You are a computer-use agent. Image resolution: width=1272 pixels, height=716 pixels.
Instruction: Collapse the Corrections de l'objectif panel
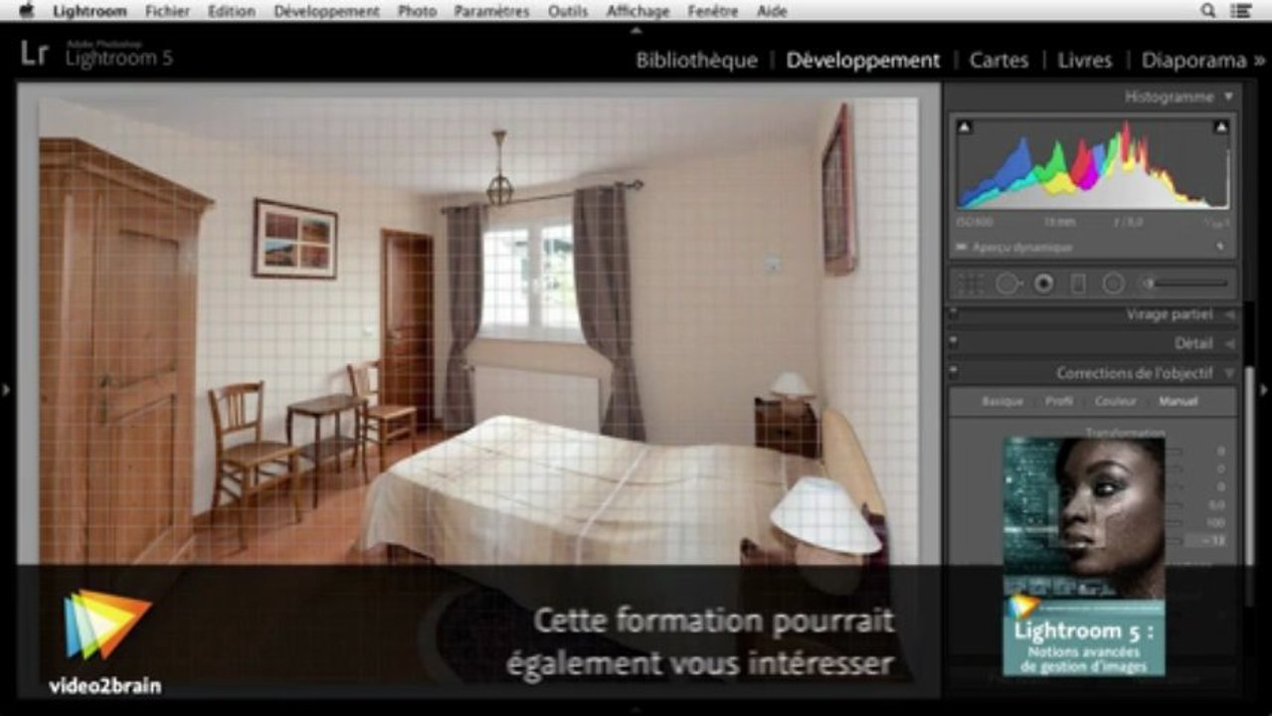pyautogui.click(x=1230, y=373)
